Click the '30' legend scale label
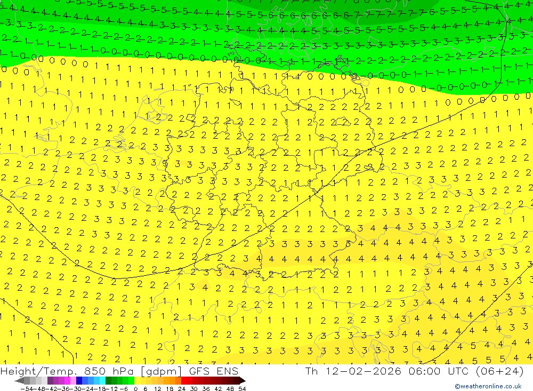Screen dimensions: 533x391 pyautogui.click(x=194, y=389)
